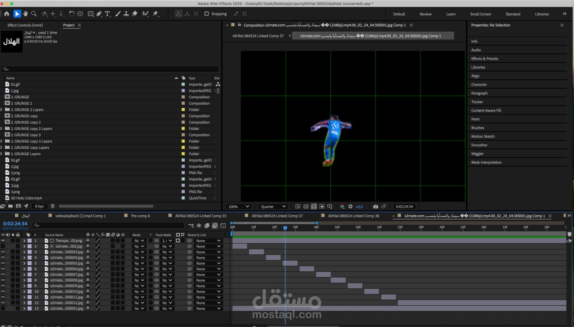Switch to the Learn workspace
This screenshot has width=574, height=327.
click(x=451, y=14)
